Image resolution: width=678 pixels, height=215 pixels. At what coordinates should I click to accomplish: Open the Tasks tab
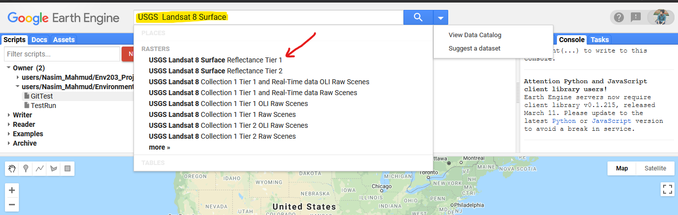pyautogui.click(x=600, y=40)
